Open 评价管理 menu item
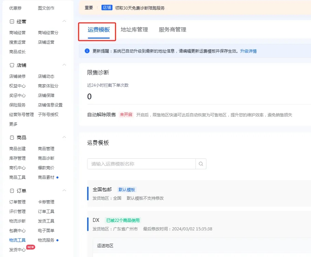311x257 pixels. pos(17,211)
